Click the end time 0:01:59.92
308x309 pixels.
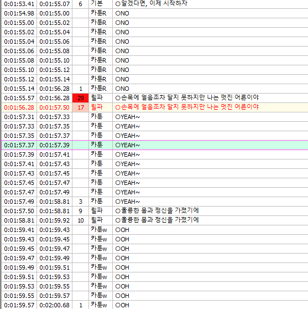pyautogui.click(x=55, y=220)
